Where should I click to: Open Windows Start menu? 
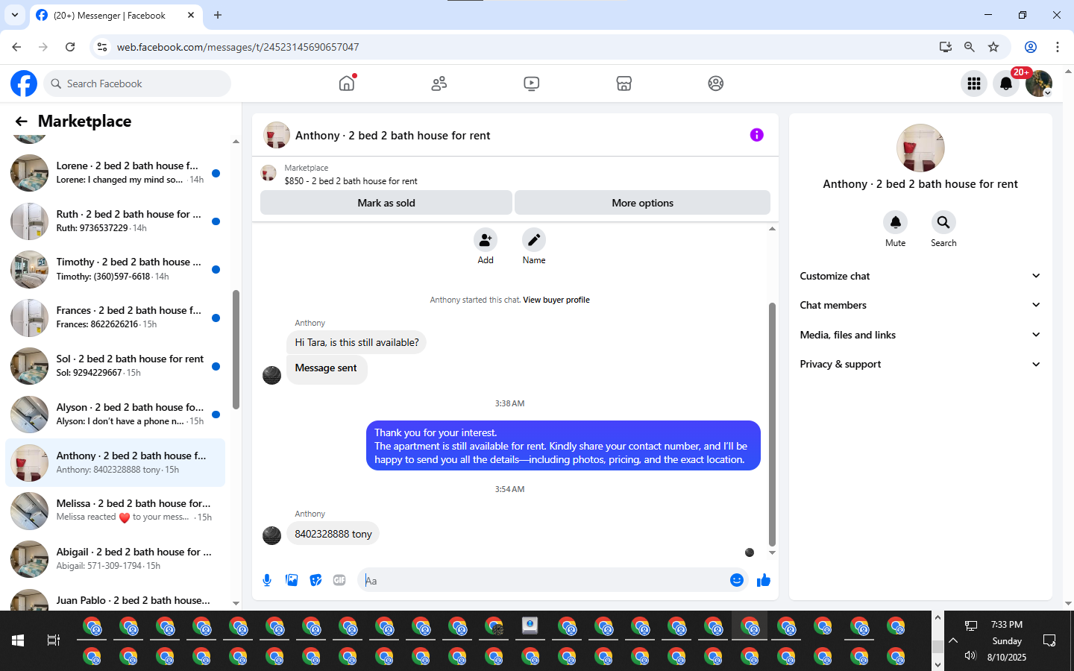coord(18,640)
